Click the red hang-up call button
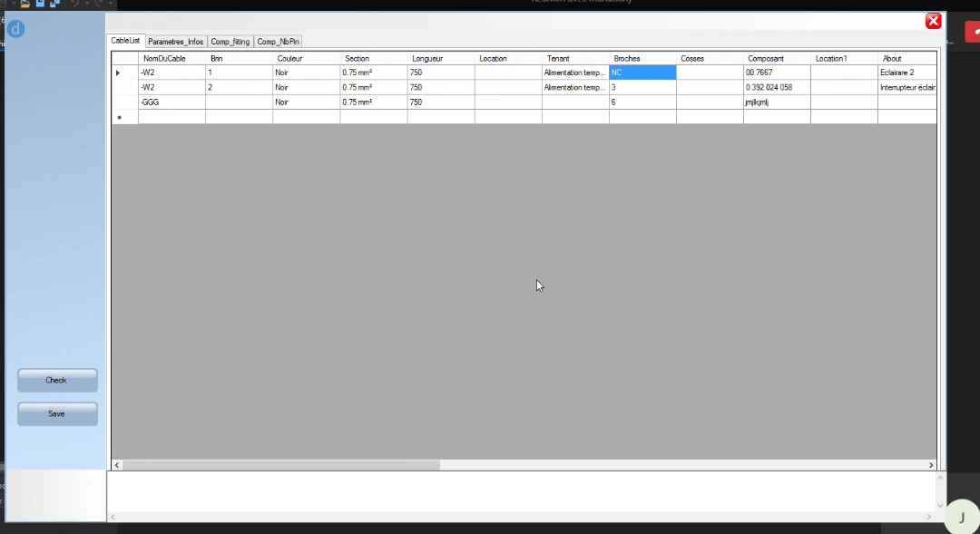Viewport: 980px width, 534px height. [972, 32]
